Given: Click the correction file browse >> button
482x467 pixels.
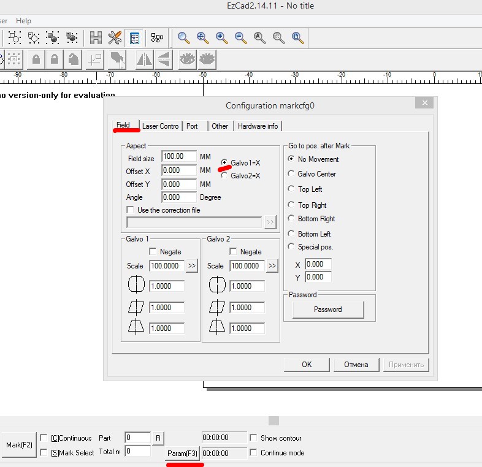Looking at the screenshot, I should coord(270,222).
